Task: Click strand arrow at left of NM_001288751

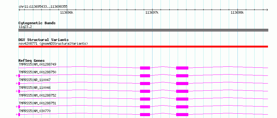Action: [x=17, y=107]
